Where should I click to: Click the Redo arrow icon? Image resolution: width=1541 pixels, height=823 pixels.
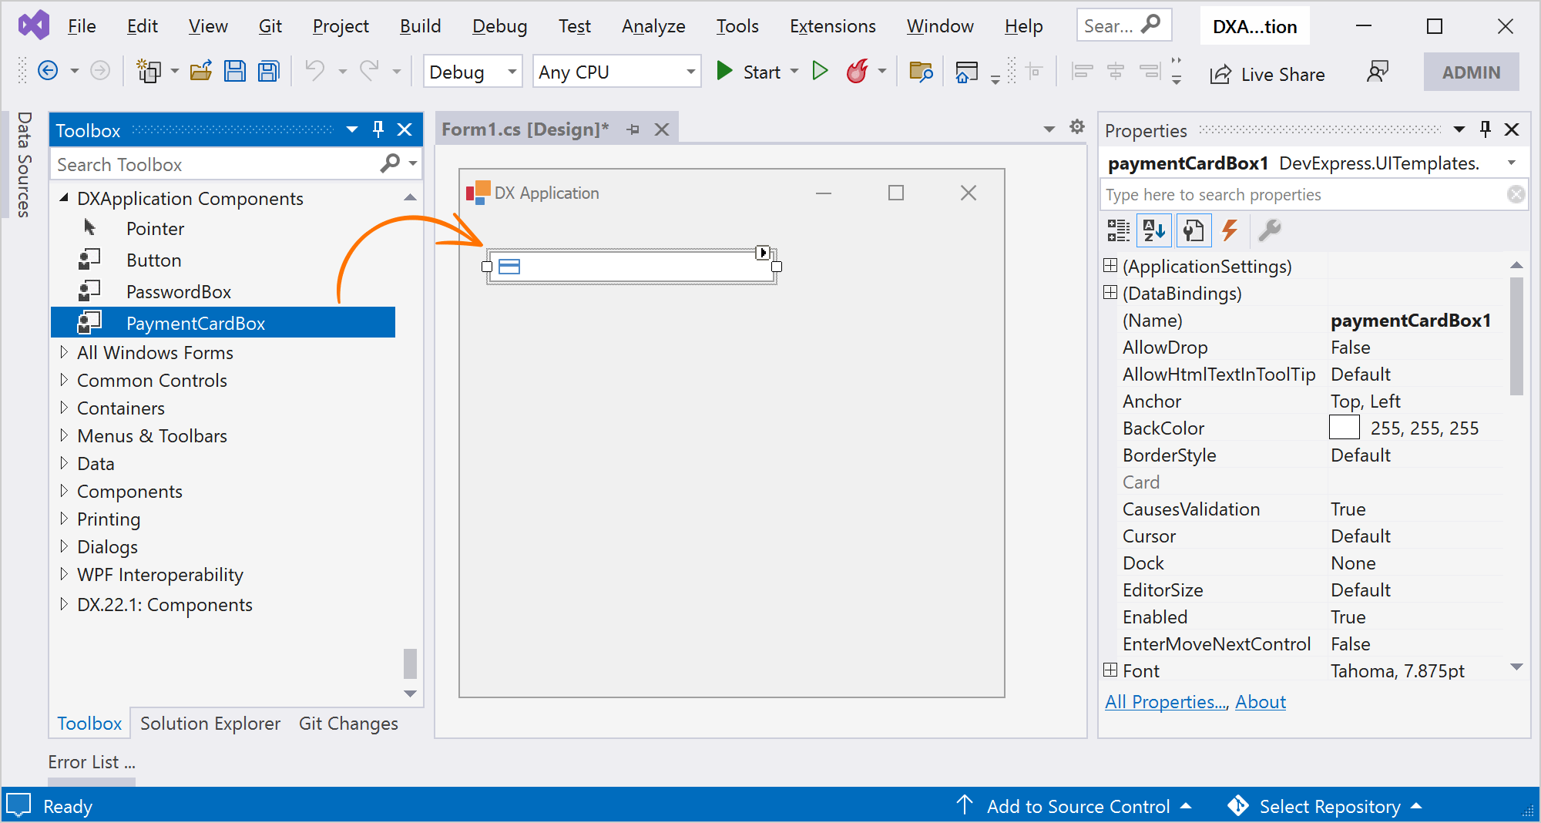pyautogui.click(x=370, y=71)
